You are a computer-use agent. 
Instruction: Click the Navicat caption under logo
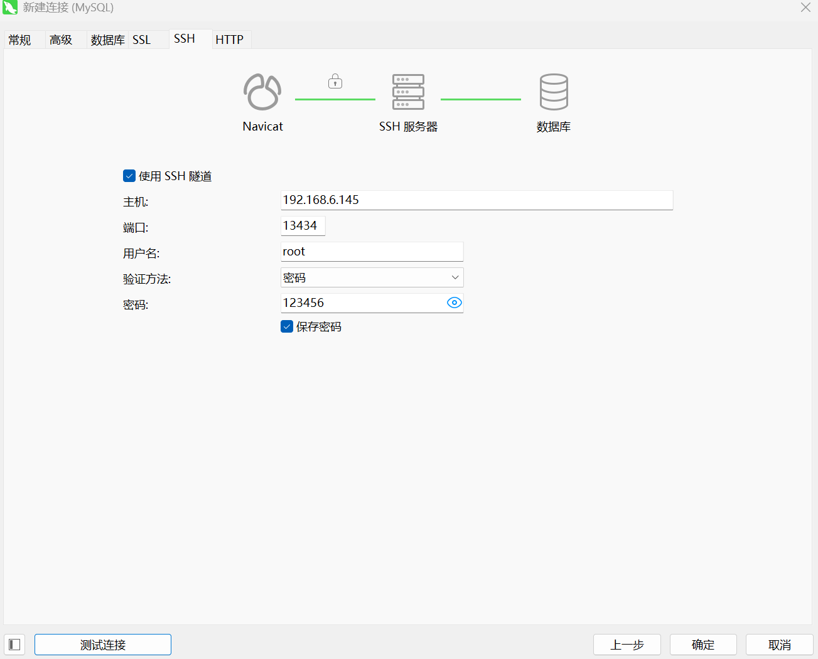click(x=262, y=126)
